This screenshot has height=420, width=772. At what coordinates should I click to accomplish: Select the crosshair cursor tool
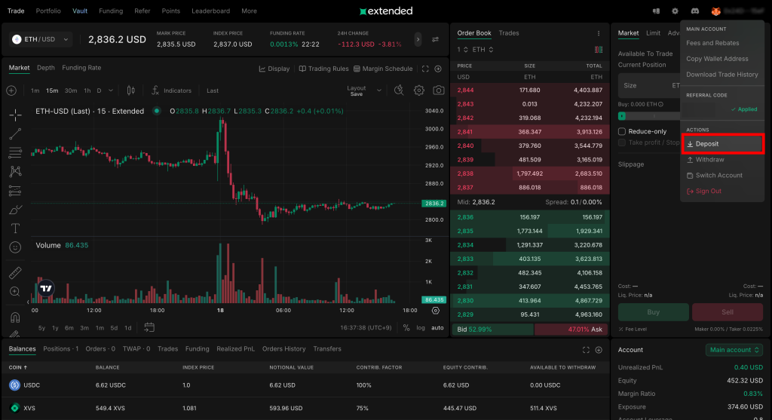[15, 115]
